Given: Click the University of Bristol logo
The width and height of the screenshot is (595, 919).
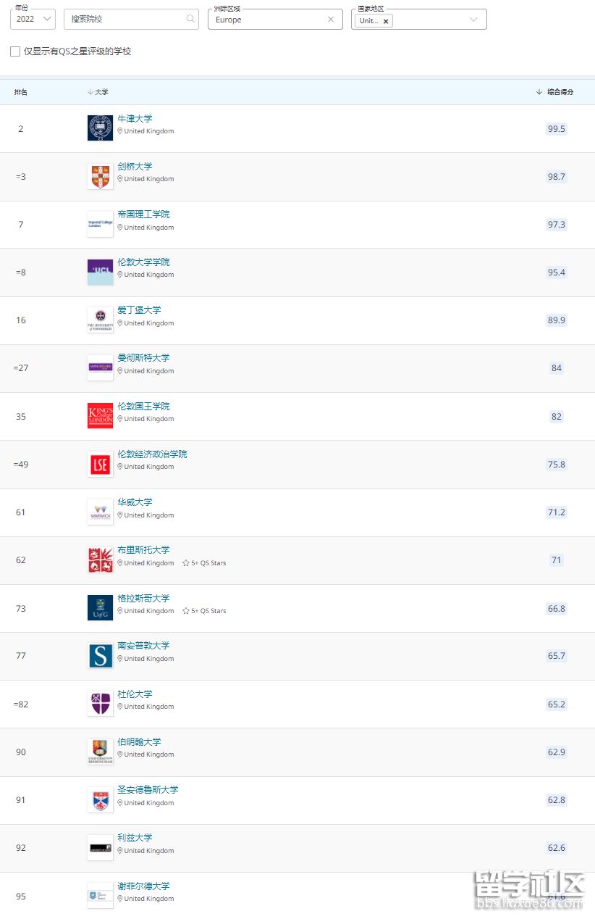Looking at the screenshot, I should [x=100, y=560].
